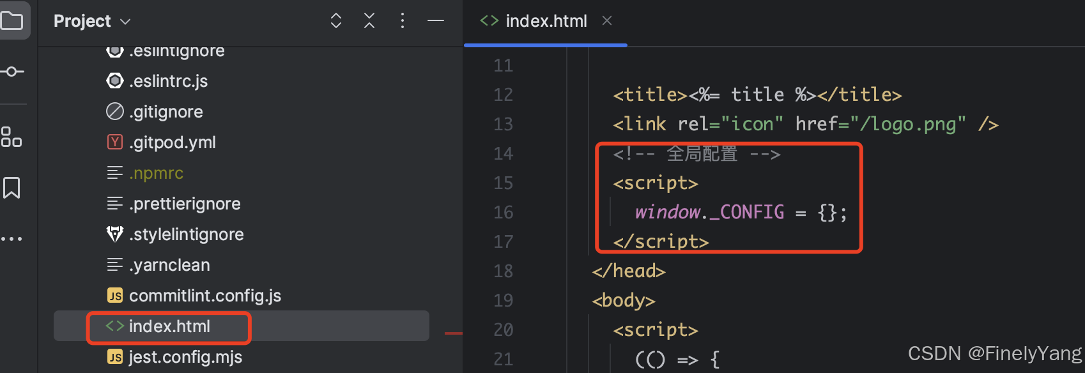Click the opening <body> tag
This screenshot has width=1085, height=373.
[624, 300]
